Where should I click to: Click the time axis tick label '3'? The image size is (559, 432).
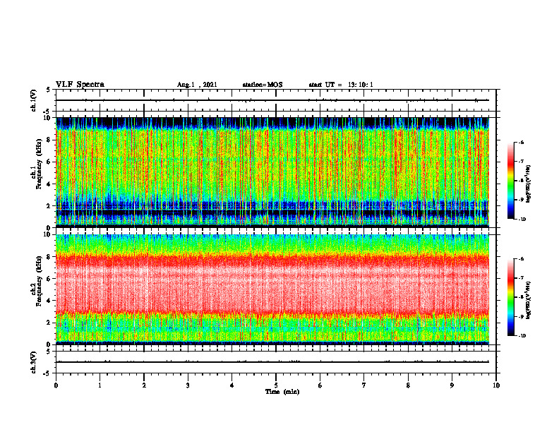[188, 385]
